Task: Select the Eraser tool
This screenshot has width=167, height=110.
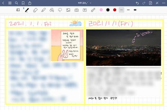Action: (x=35, y=10)
